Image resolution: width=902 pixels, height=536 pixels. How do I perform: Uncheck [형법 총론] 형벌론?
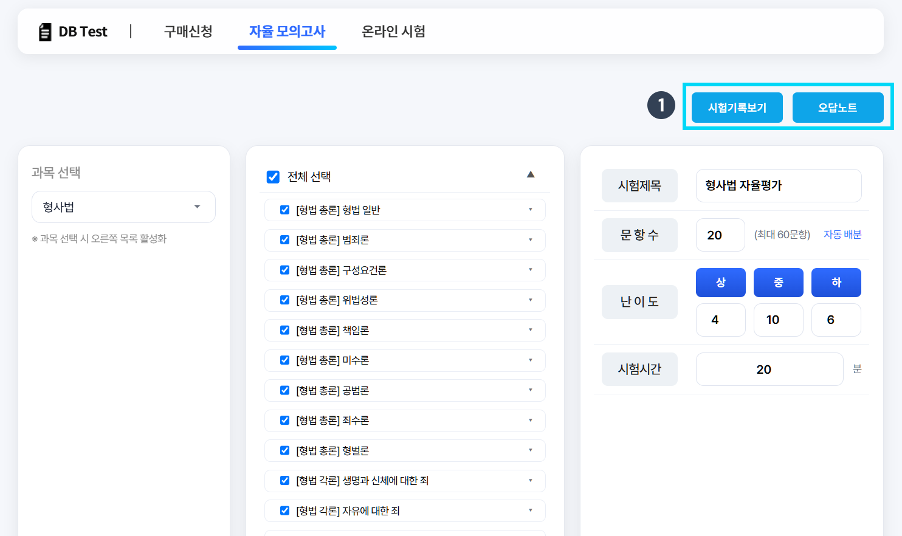pyautogui.click(x=284, y=450)
